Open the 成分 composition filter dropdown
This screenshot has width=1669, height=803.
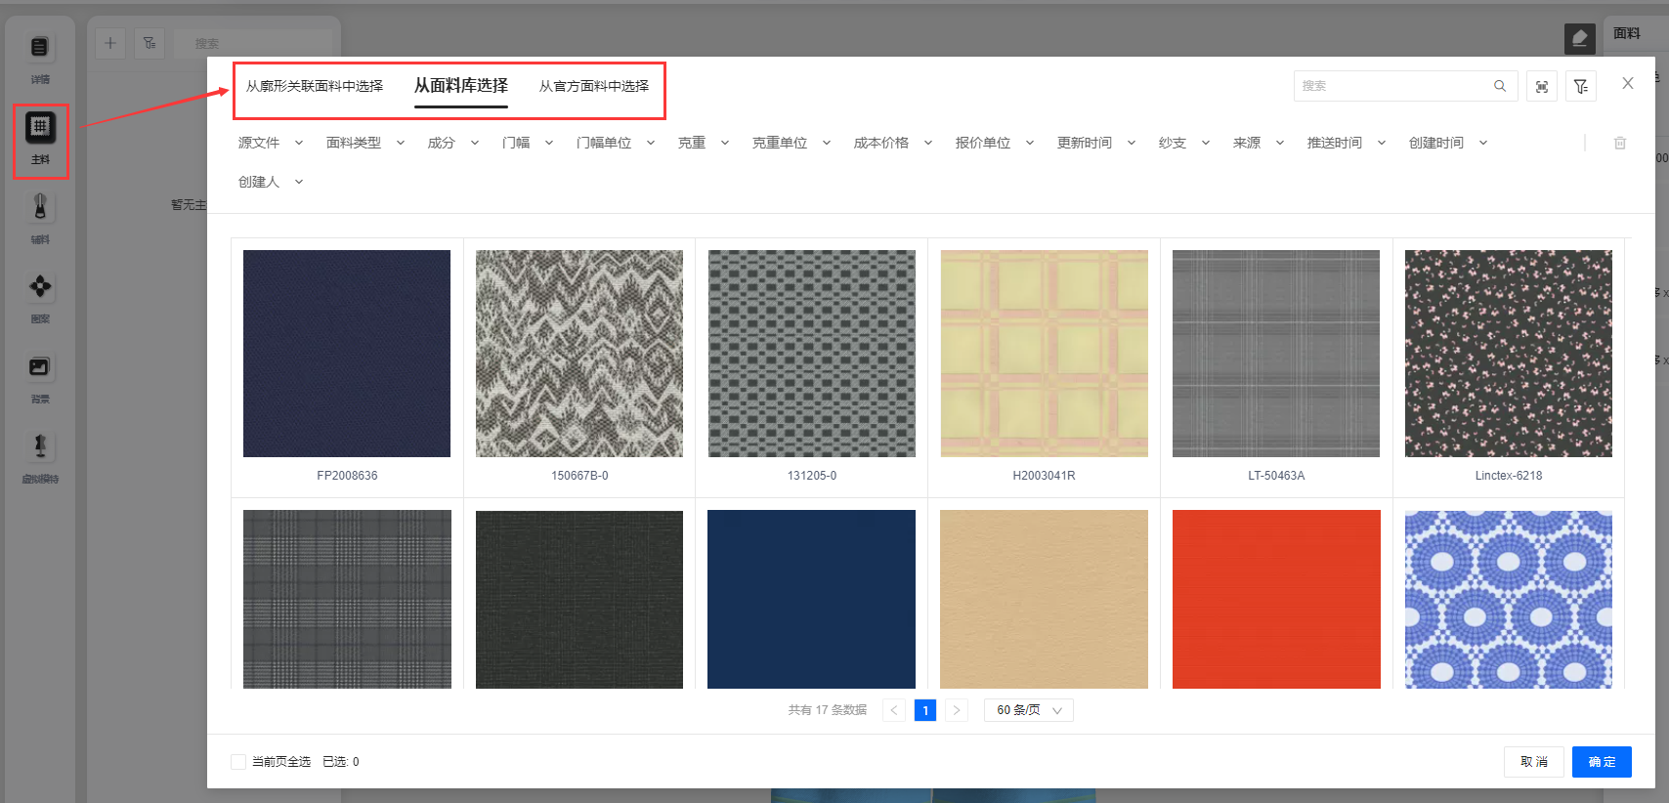tap(452, 143)
